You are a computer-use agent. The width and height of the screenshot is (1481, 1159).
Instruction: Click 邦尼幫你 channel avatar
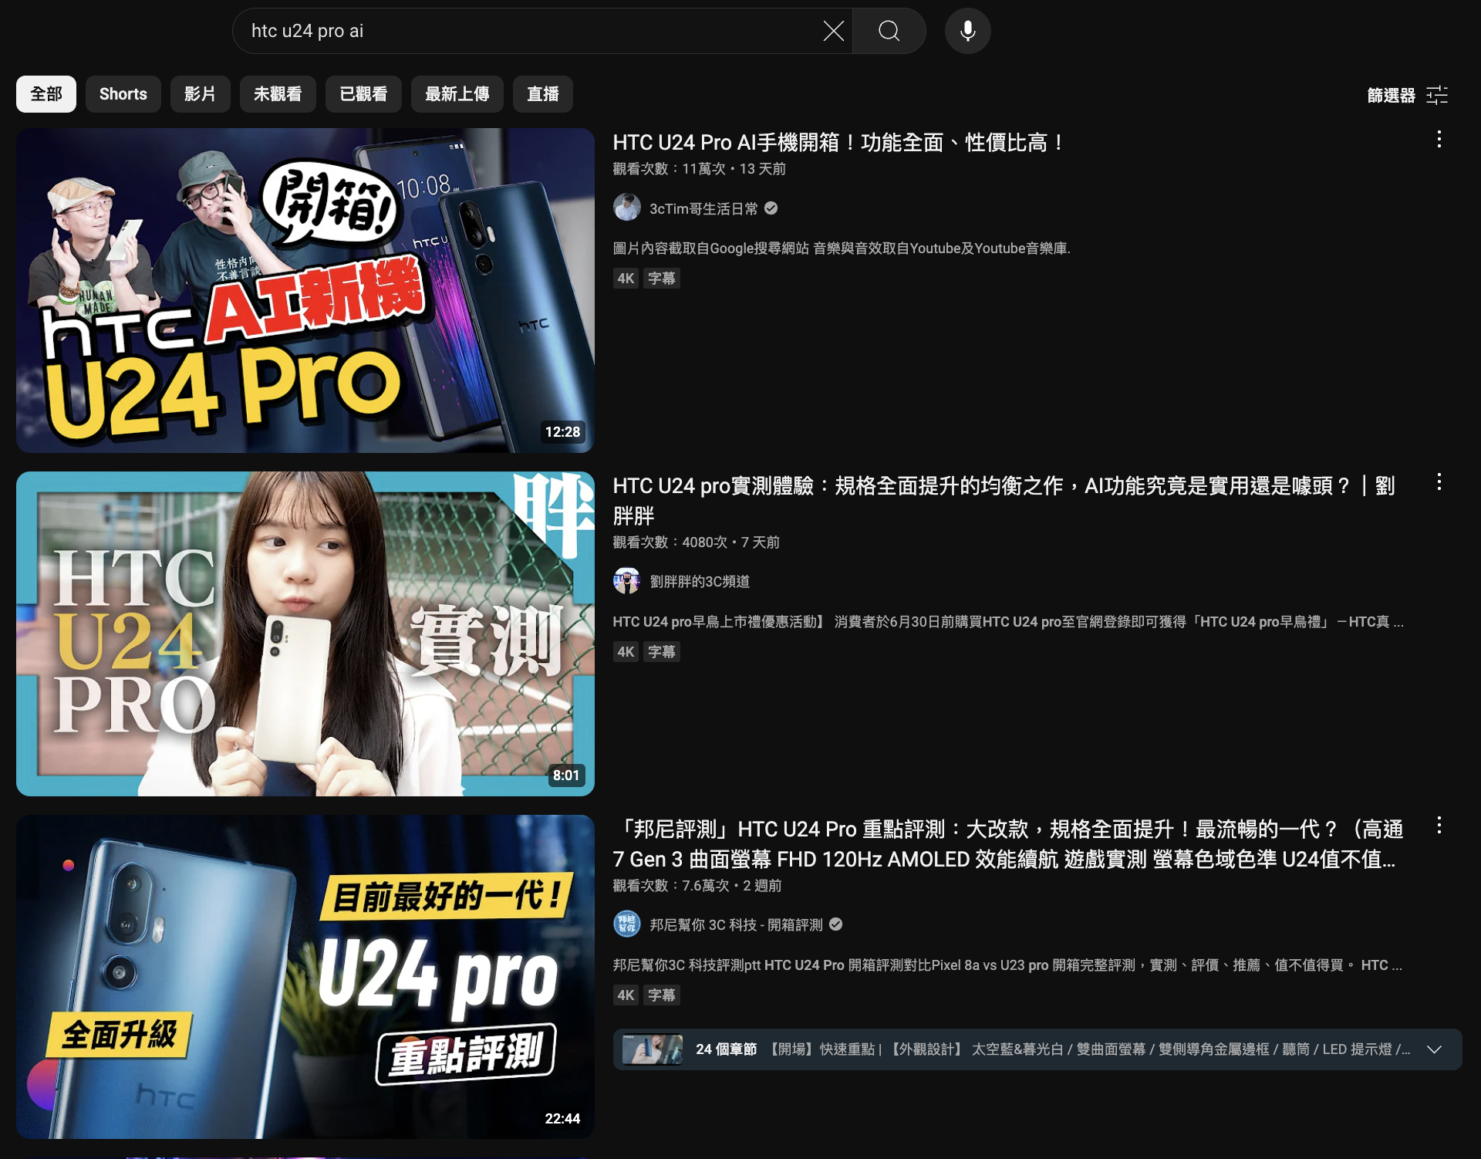pyautogui.click(x=626, y=924)
